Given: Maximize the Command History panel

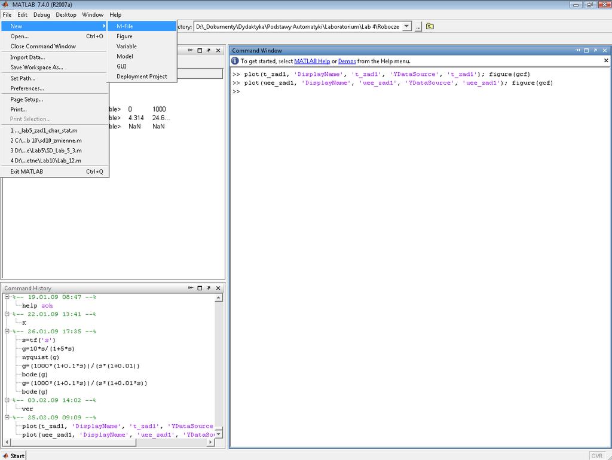Looking at the screenshot, I should point(200,288).
